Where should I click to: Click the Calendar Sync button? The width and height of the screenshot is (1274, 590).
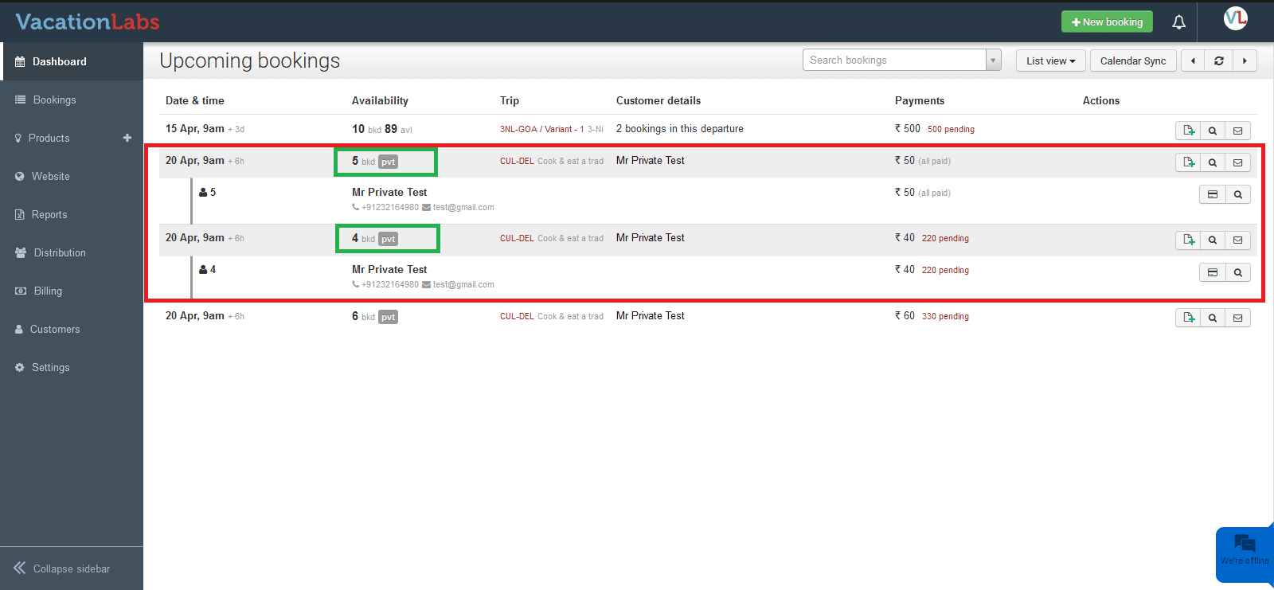[x=1132, y=61]
